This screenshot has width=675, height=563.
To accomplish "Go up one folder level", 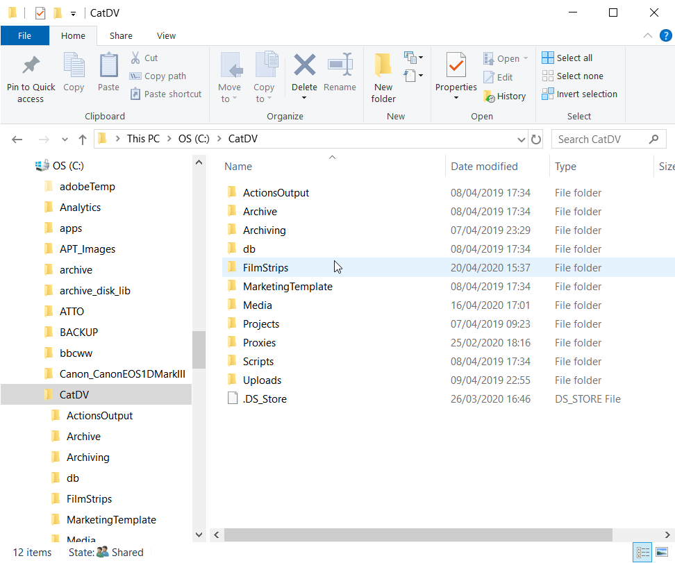I will (82, 140).
